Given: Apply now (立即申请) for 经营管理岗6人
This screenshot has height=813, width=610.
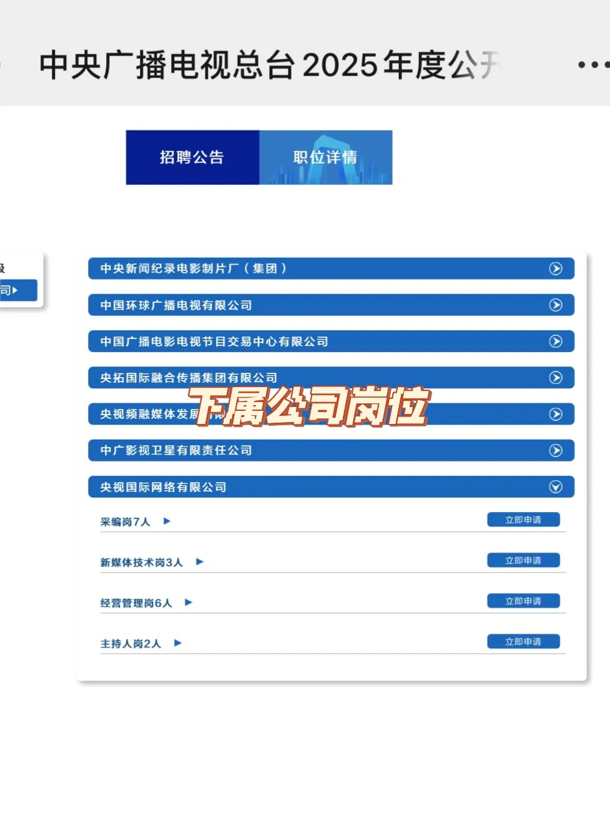Looking at the screenshot, I should [x=523, y=601].
